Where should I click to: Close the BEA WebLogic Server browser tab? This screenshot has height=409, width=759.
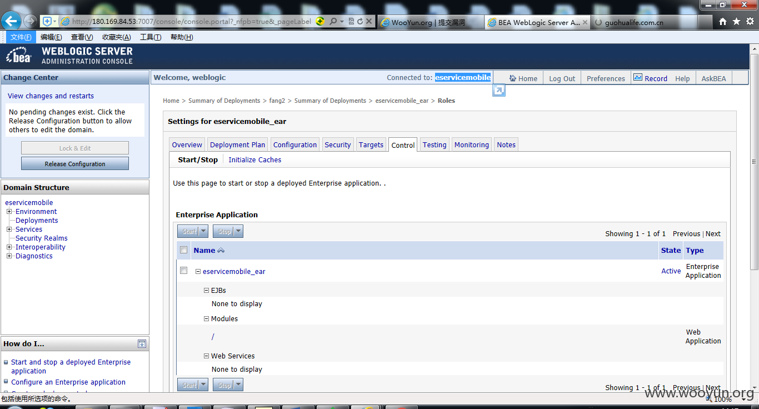pyautogui.click(x=585, y=23)
